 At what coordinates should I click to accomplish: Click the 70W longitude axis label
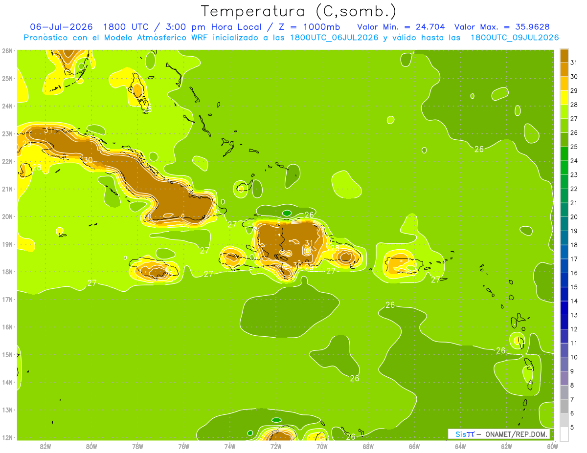(x=322, y=446)
